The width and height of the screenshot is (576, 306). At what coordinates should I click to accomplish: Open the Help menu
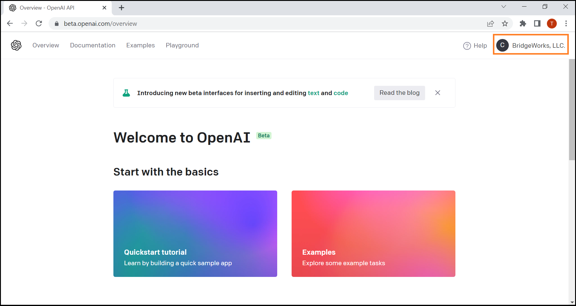pos(475,46)
